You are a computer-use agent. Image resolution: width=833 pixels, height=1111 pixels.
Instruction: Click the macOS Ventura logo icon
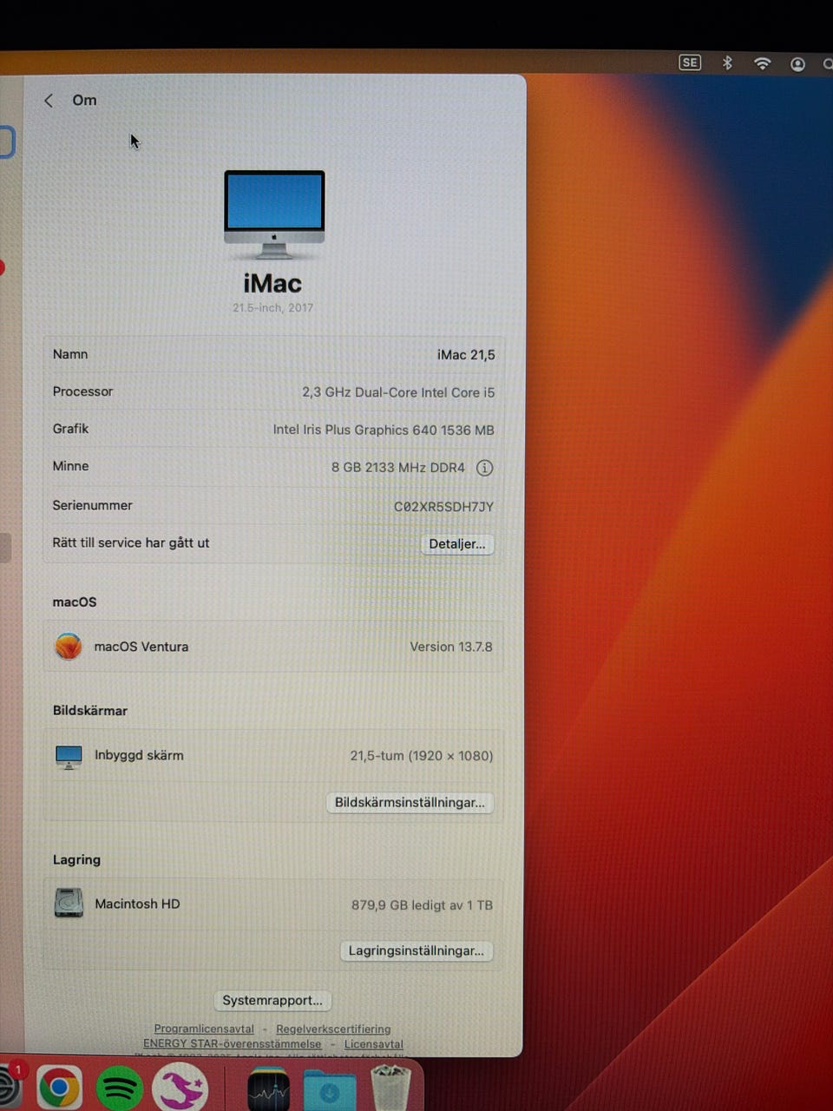click(69, 647)
